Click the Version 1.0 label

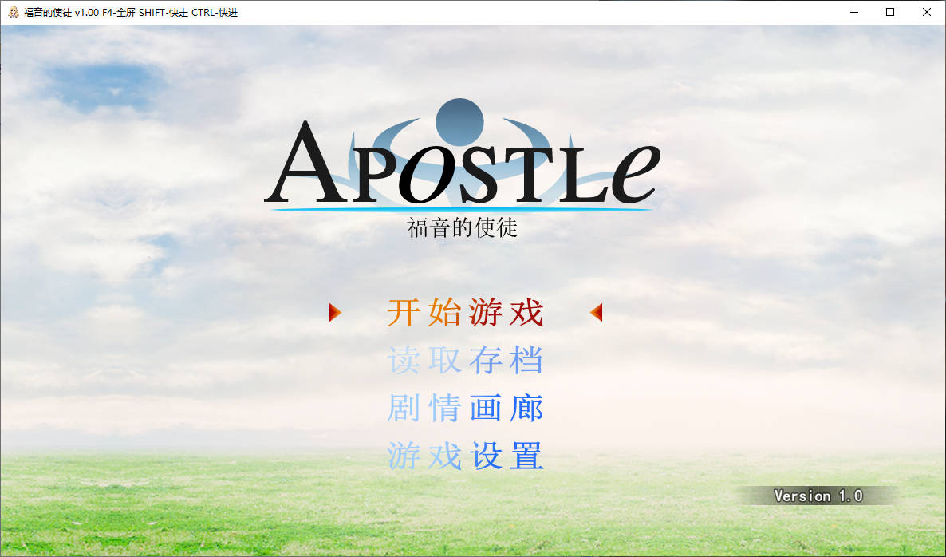pyautogui.click(x=818, y=496)
